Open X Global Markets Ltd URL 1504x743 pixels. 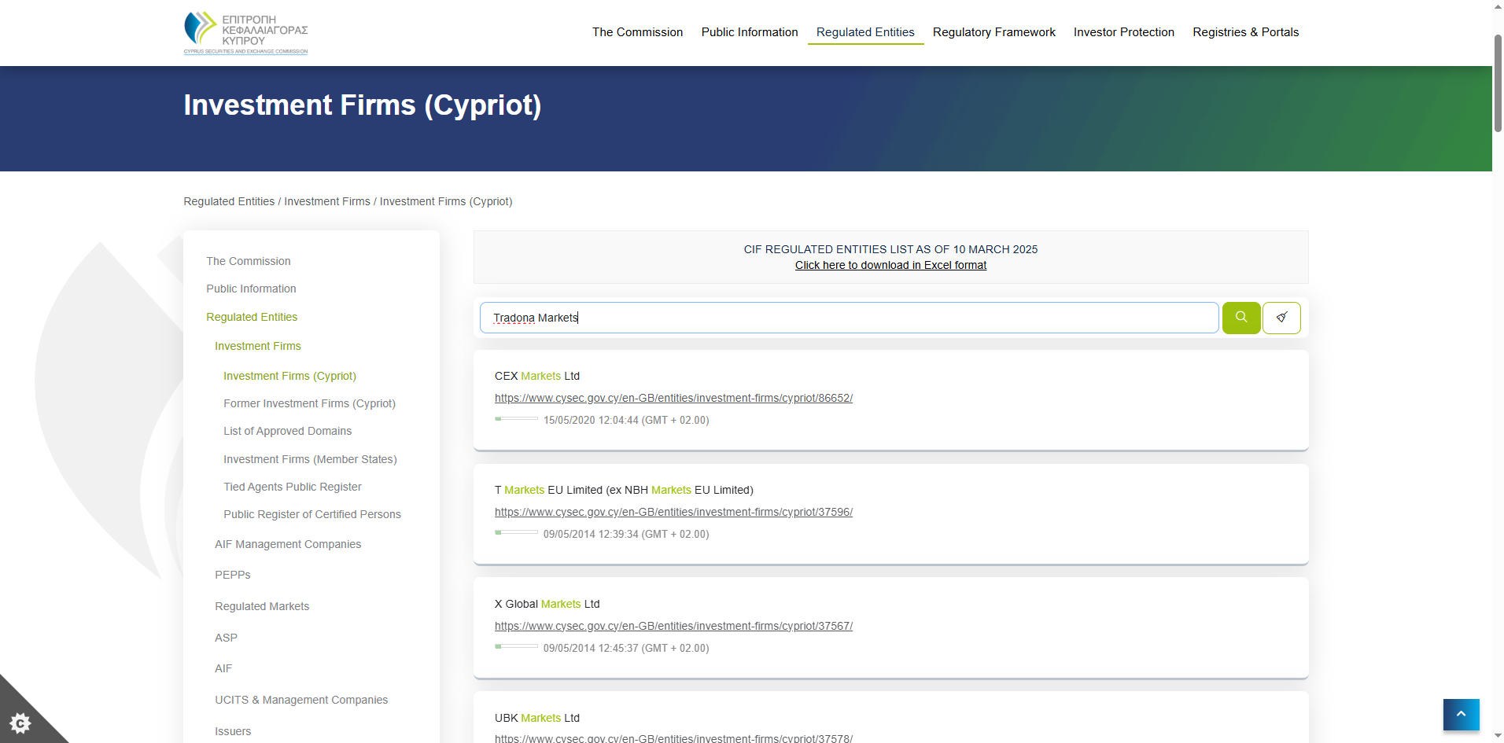(x=673, y=626)
